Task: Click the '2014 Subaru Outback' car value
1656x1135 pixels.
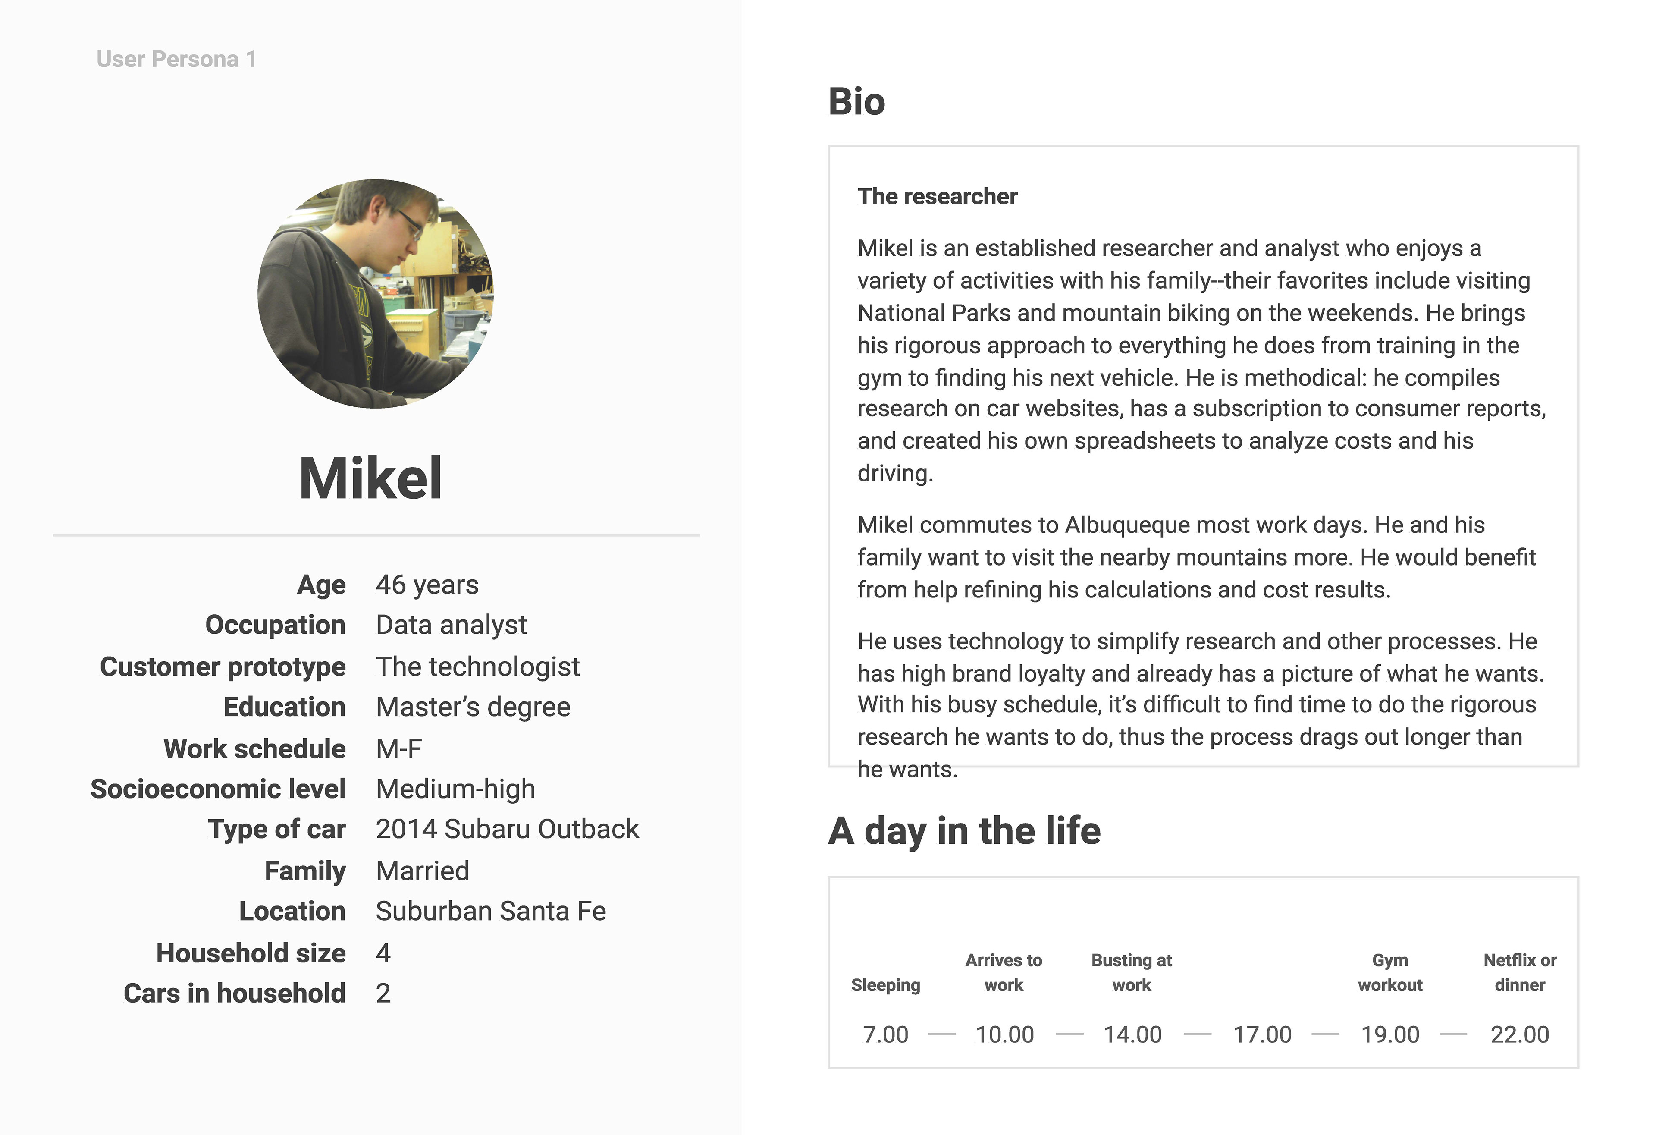Action: pyautogui.click(x=507, y=829)
